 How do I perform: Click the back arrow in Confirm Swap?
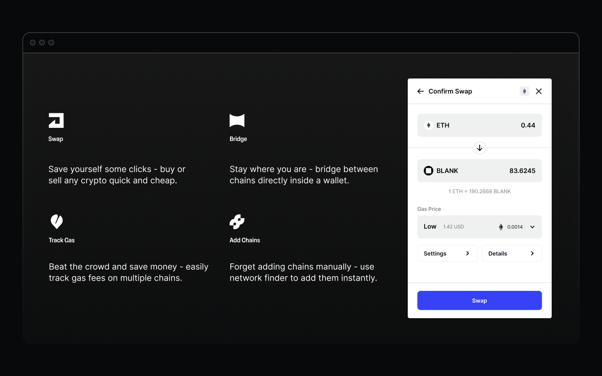[420, 91]
